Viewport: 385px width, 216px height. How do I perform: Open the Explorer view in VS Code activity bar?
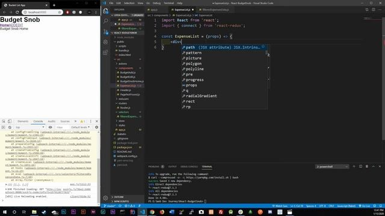point(106,11)
